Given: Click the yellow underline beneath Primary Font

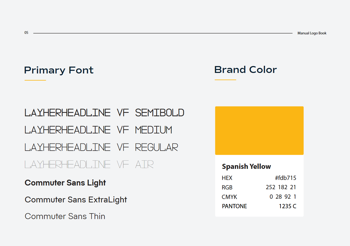Looking at the screenshot, I should (35, 80).
